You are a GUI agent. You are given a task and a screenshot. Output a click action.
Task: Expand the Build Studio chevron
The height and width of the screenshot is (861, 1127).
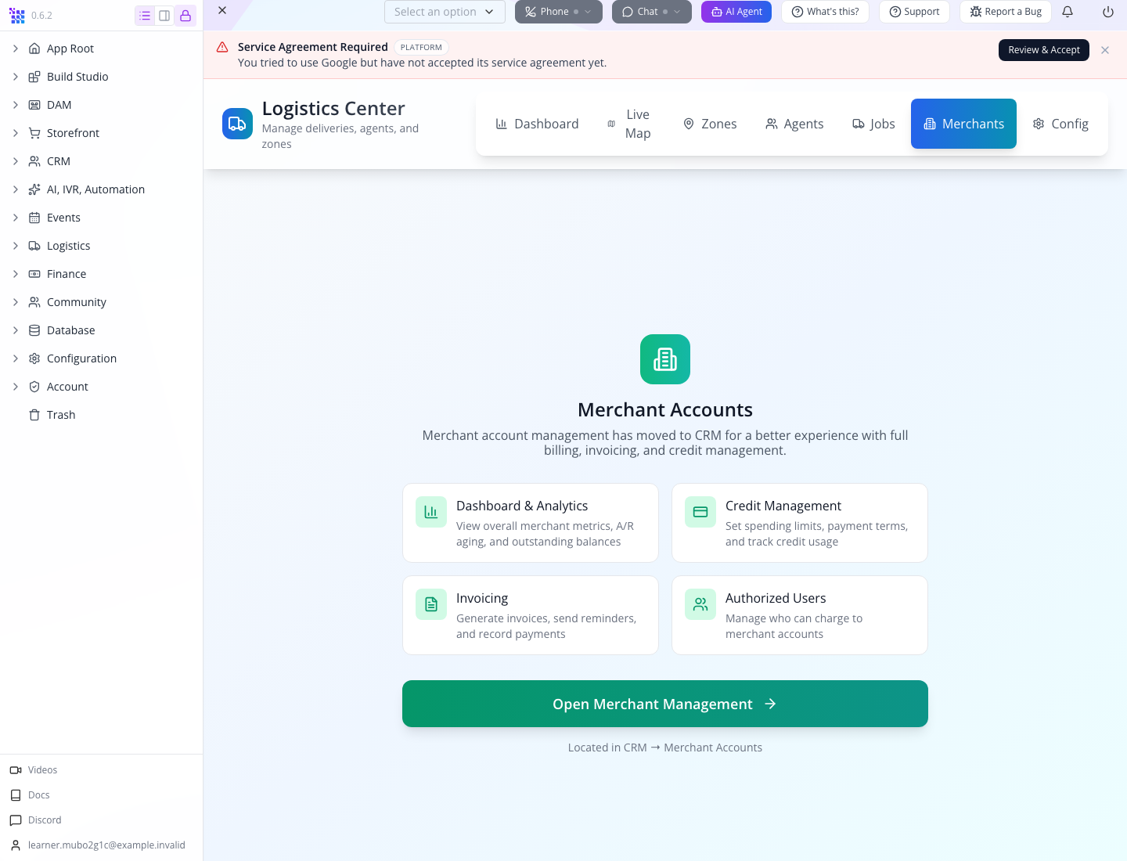pyautogui.click(x=16, y=77)
